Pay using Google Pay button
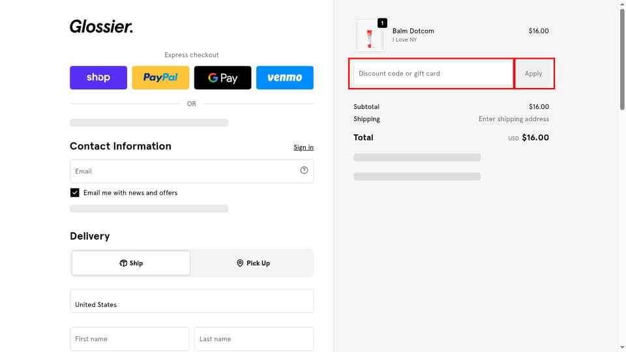This screenshot has width=626, height=352. point(223,78)
